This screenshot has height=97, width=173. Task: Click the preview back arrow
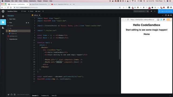[123, 20]
